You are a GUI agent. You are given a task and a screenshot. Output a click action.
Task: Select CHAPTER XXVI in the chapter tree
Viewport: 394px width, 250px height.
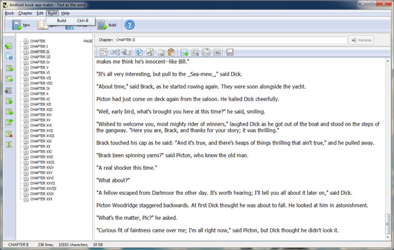(42, 178)
